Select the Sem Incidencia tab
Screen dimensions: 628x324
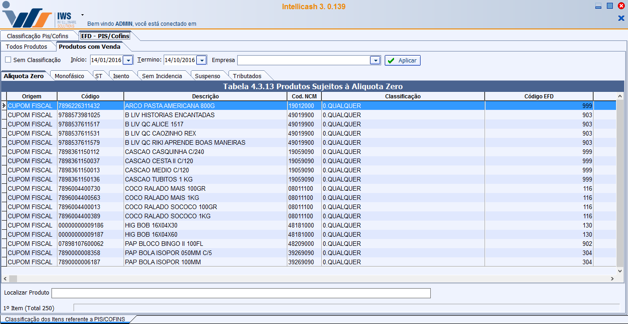coord(162,76)
